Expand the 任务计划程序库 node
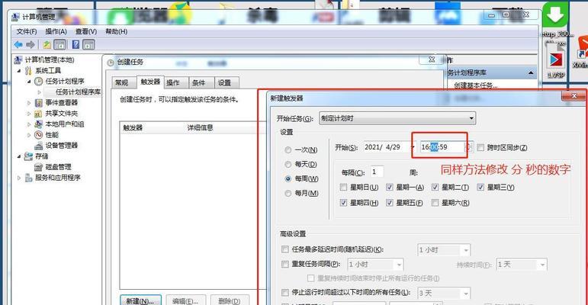The height and width of the screenshot is (305, 588). 39,92
